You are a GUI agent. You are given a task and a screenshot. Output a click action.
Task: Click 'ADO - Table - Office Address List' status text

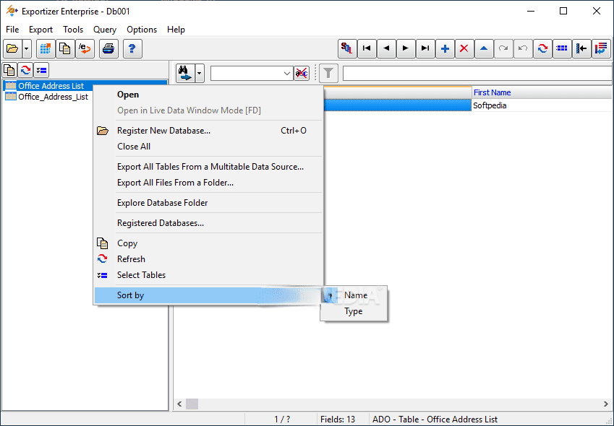click(435, 420)
